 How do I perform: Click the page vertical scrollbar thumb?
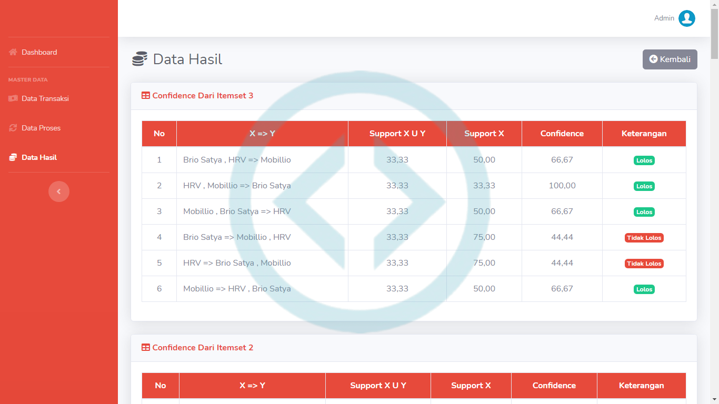pyautogui.click(x=714, y=32)
